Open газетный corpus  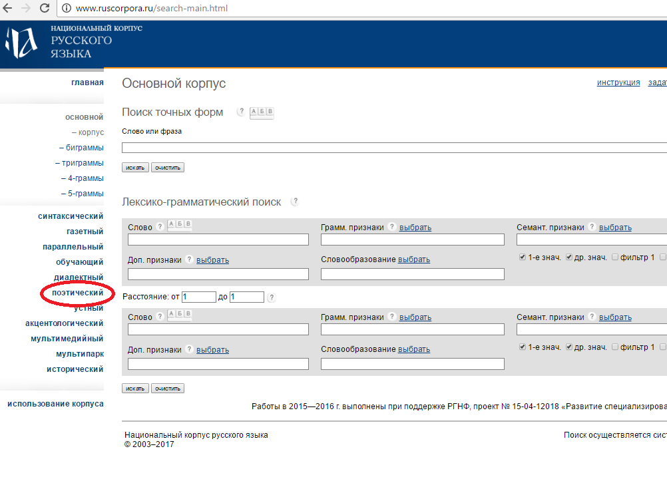click(x=85, y=232)
